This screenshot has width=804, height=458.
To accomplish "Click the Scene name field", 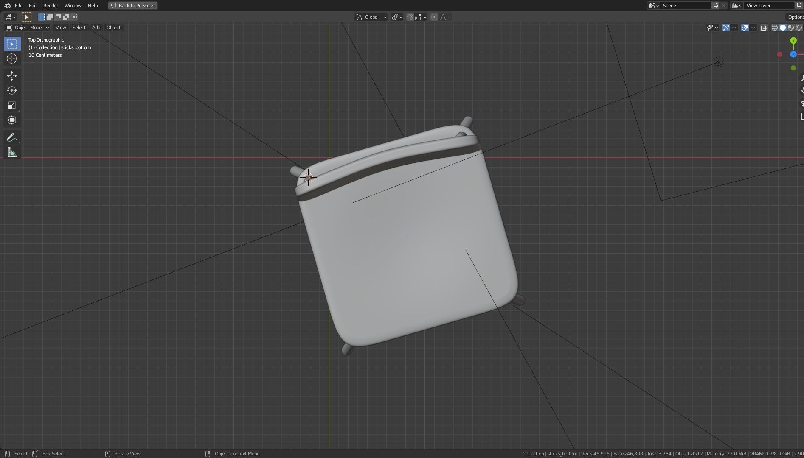I will click(685, 6).
